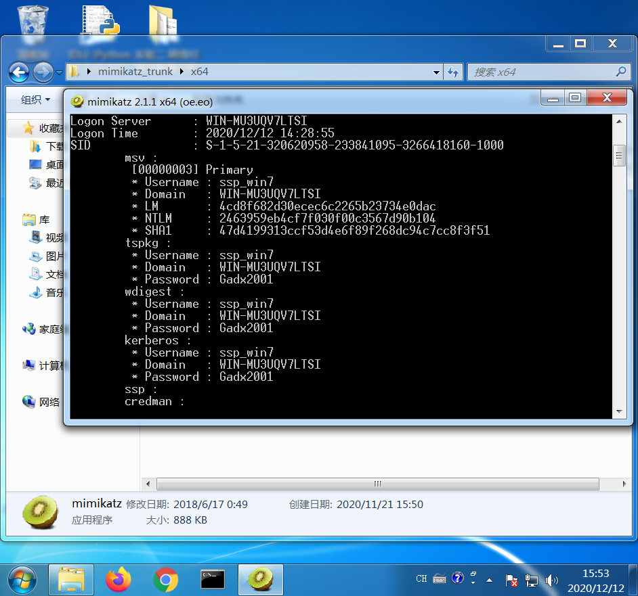Click the NTLM hash value in console
The width and height of the screenshot is (638, 596).
pyautogui.click(x=328, y=219)
